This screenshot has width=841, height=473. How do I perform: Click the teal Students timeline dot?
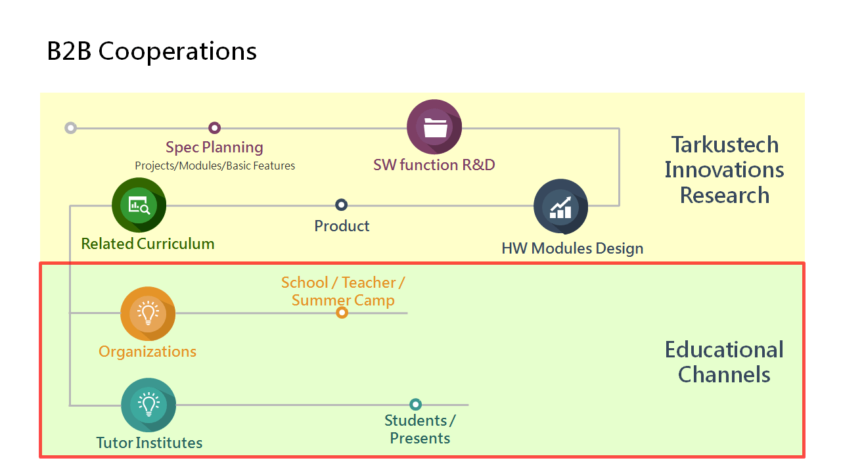click(415, 405)
